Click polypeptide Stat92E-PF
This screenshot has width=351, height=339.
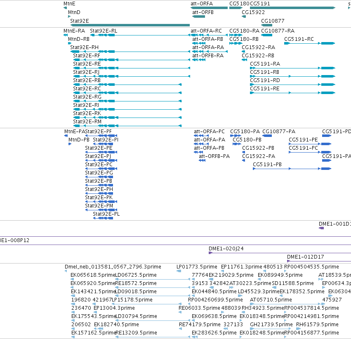[x=101, y=136]
